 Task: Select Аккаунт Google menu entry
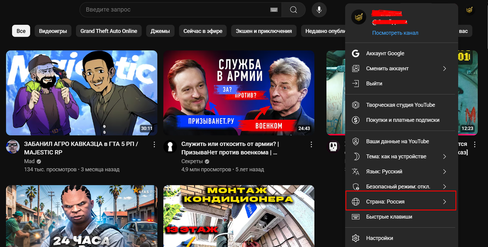pos(401,53)
